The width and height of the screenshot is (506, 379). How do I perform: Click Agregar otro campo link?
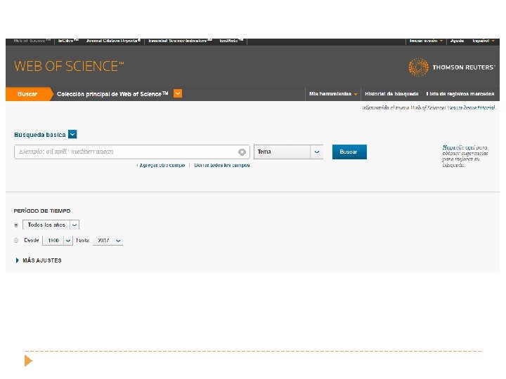point(161,166)
